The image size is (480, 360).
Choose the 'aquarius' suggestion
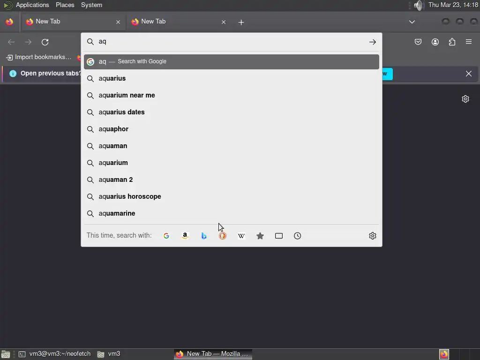pos(232,78)
